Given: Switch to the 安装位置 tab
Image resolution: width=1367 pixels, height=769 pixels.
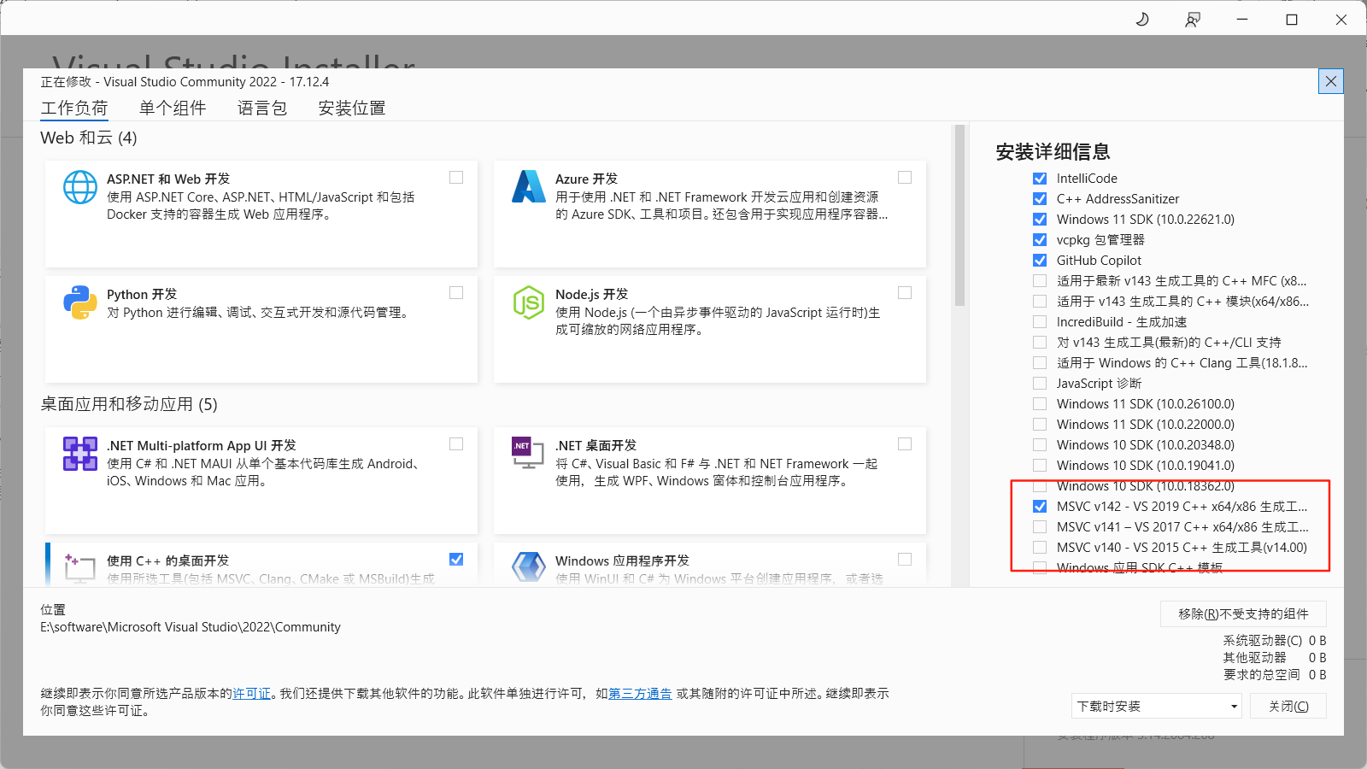Looking at the screenshot, I should coord(352,109).
